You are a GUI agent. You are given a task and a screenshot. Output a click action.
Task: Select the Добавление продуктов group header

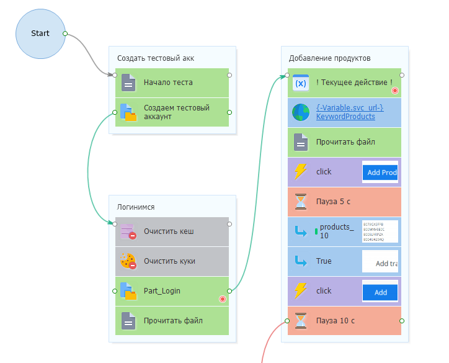330,58
